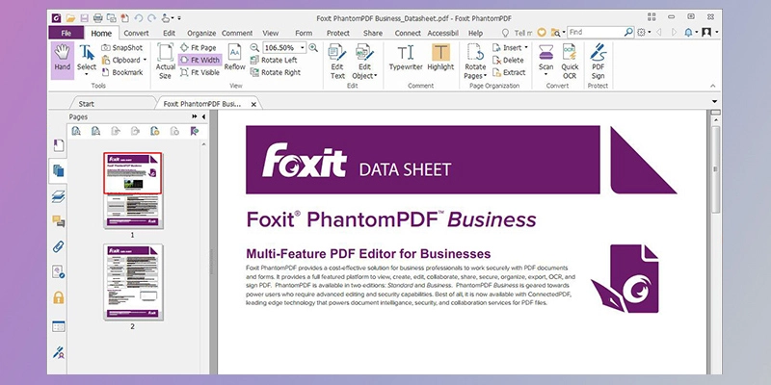Select page 2 thumbnail
The height and width of the screenshot is (385, 771).
click(x=132, y=282)
